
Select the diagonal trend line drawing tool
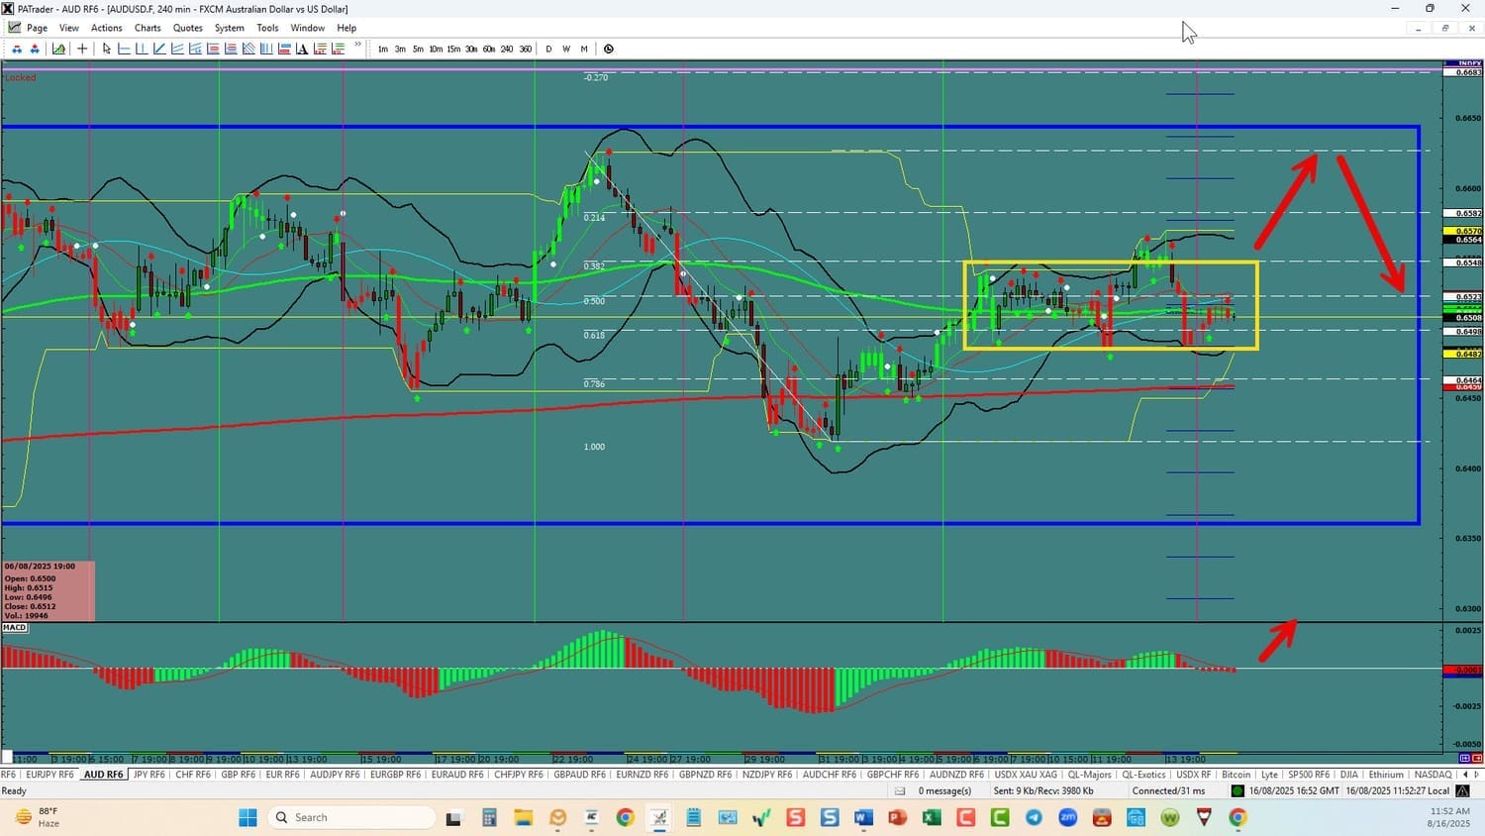159,49
